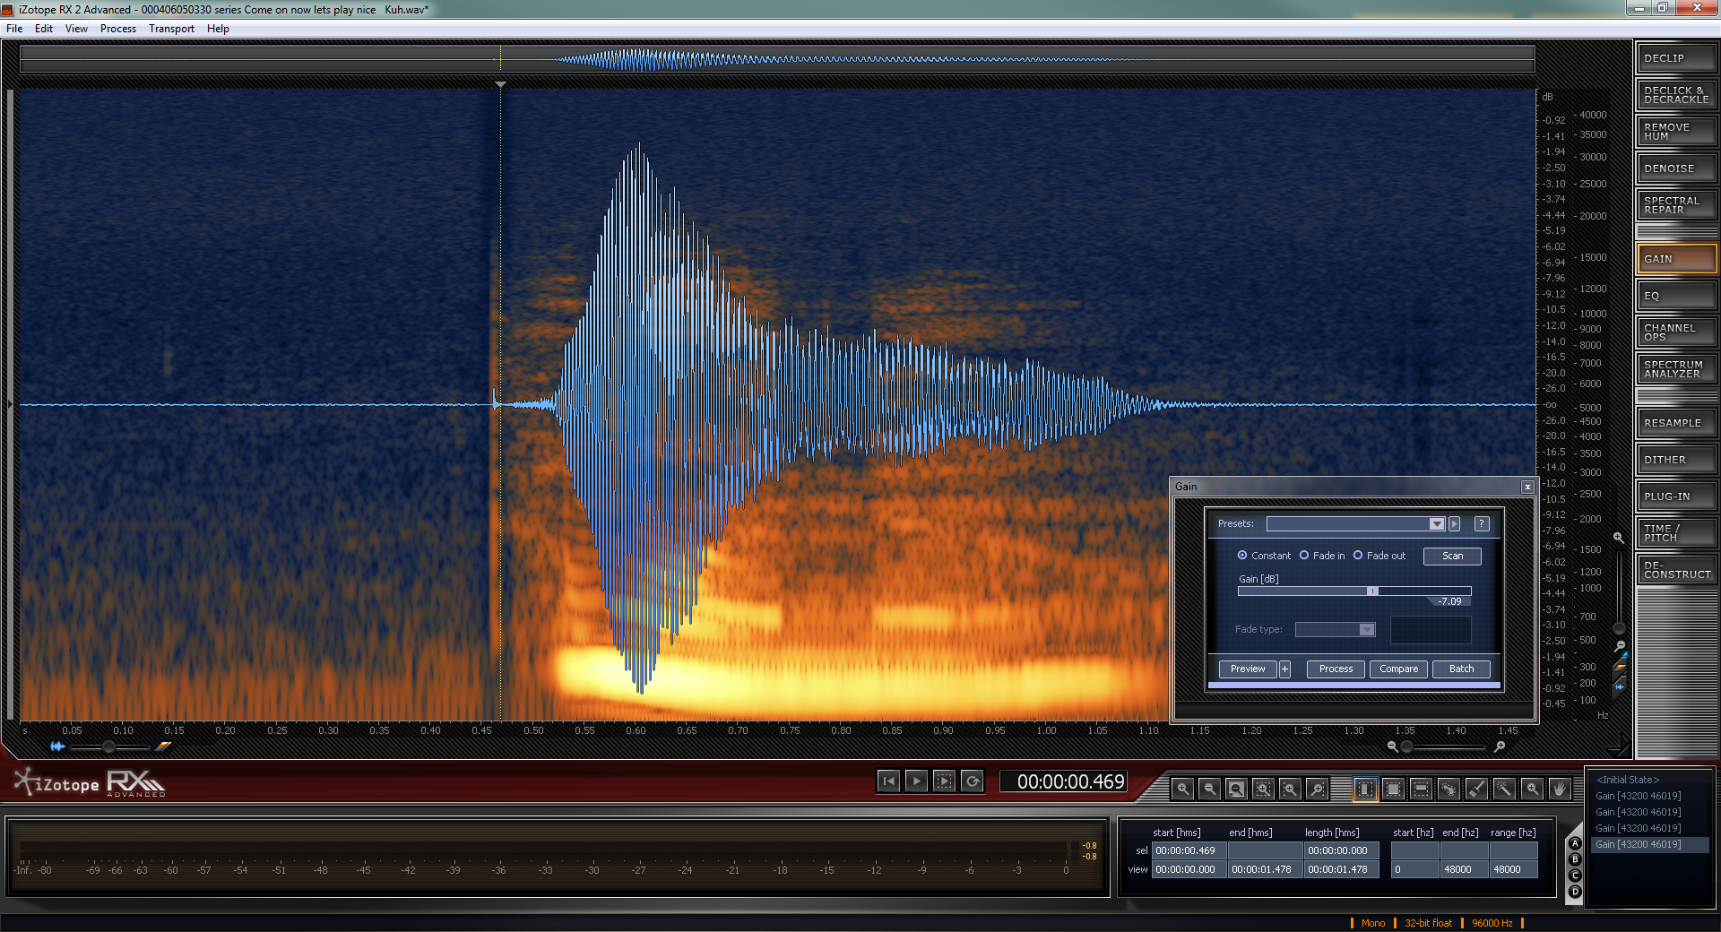
Task: Toggle the highlighted Gain module button
Action: [x=1676, y=259]
